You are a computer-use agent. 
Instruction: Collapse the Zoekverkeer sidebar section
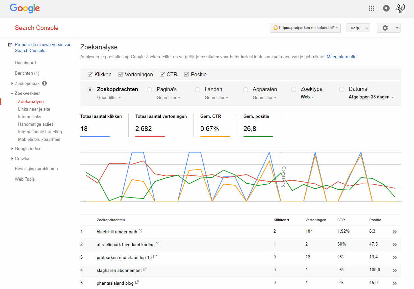click(25, 93)
